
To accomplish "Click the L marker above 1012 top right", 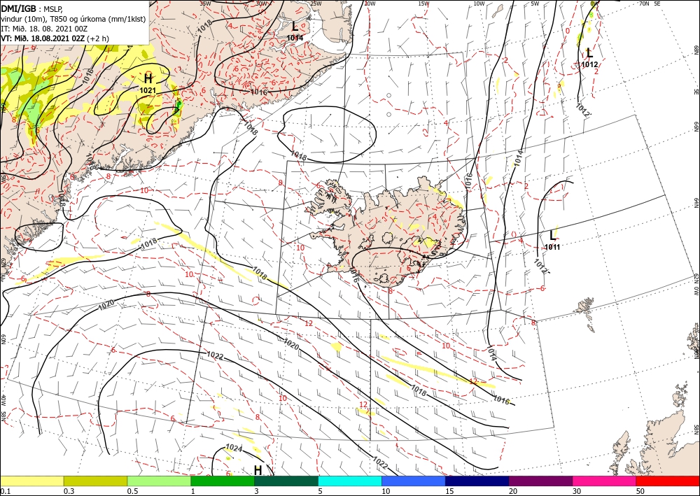I will click(589, 53).
